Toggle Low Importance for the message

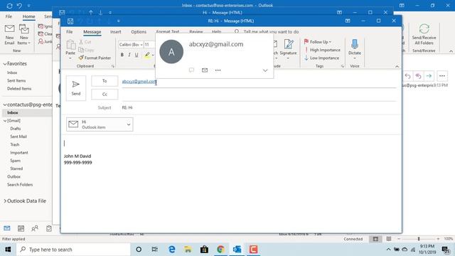click(x=321, y=58)
